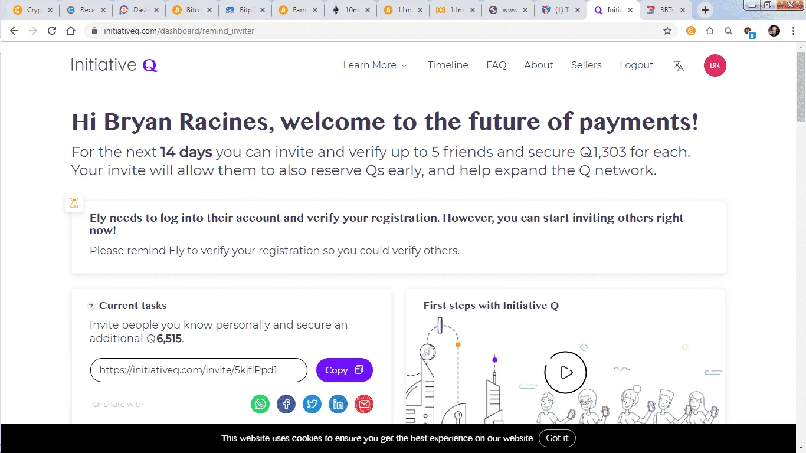Viewport: 806px width, 453px height.
Task: Close the Dash browser tab
Action: point(156,10)
